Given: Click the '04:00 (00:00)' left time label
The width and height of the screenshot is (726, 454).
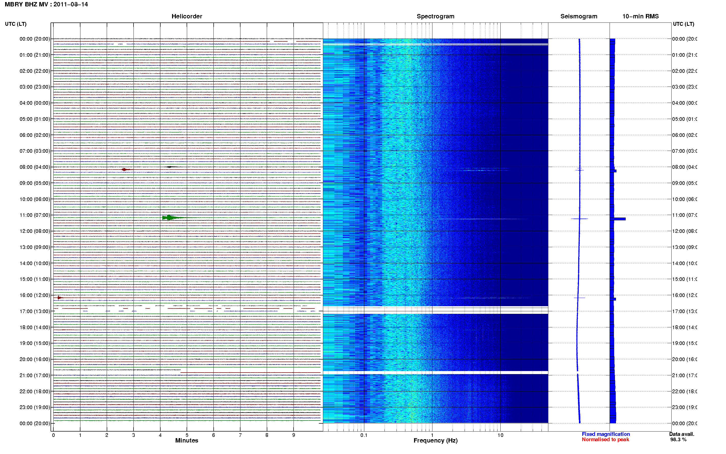Looking at the screenshot, I should [x=35, y=103].
